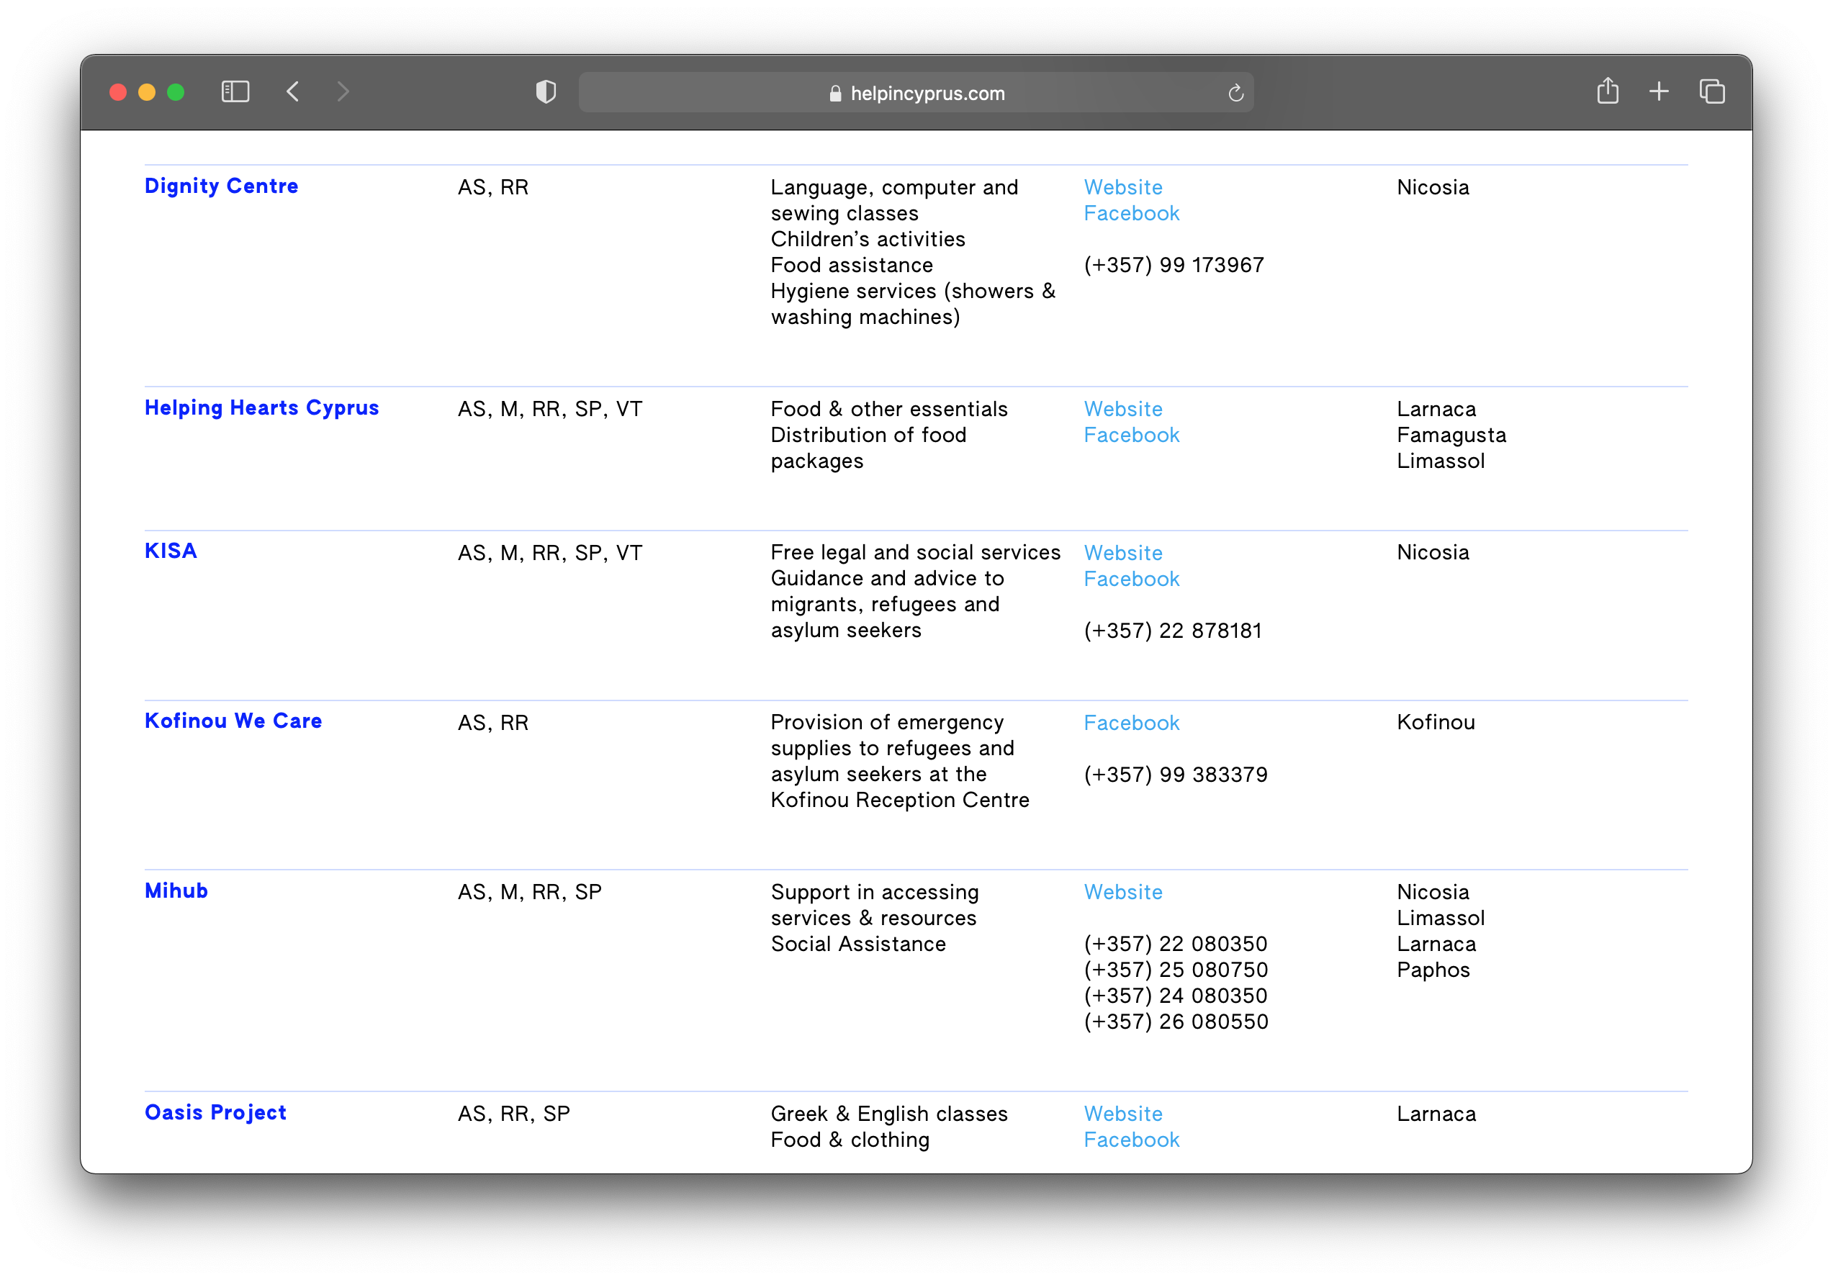Screen dimensions: 1833x1280
Task: Click 'Social Assistance' text in Mihub row
Action: pyautogui.click(x=857, y=945)
